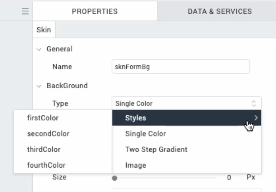Open the background Type dropdown
Screen dimensions: 276x192
point(186,104)
